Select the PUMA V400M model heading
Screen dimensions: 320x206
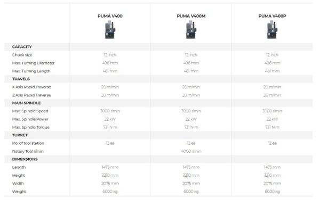coord(191,16)
